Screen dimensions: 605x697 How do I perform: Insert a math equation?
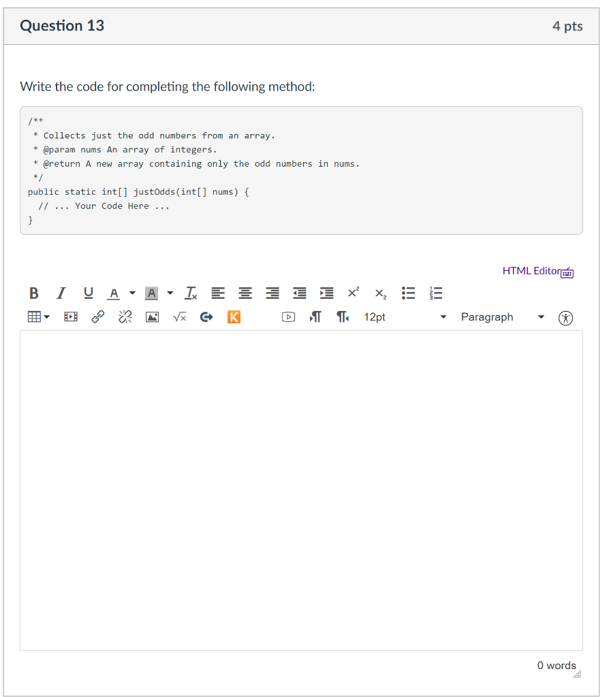179,317
